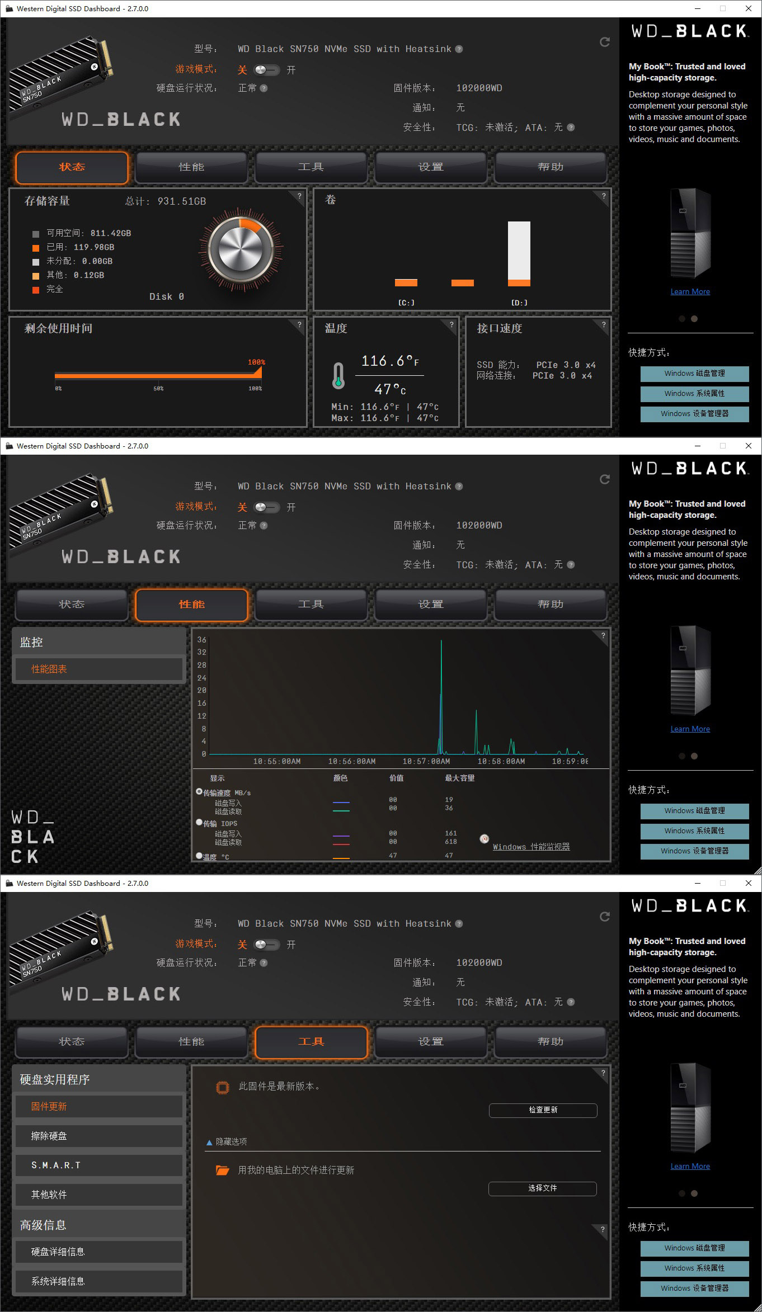The height and width of the screenshot is (1312, 762).
Task: Open 性能 tab in Tools window
Action: pyautogui.click(x=191, y=1042)
